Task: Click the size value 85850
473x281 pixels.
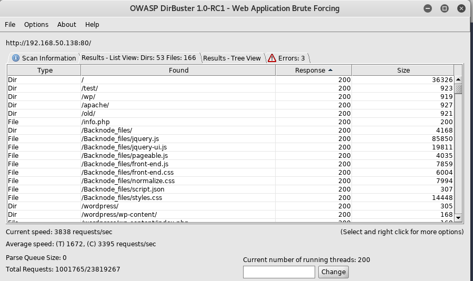Action: click(442, 139)
